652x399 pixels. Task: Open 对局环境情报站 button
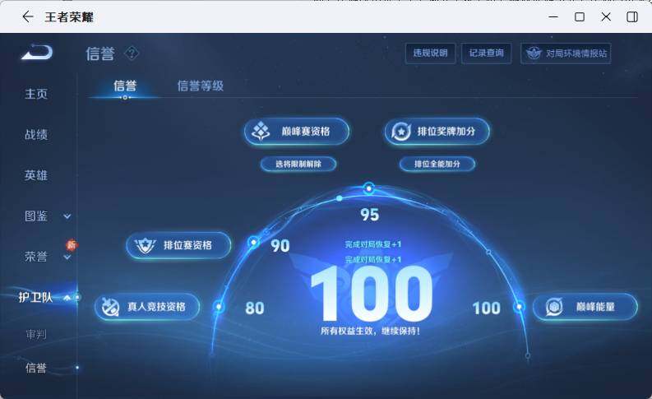pos(566,53)
